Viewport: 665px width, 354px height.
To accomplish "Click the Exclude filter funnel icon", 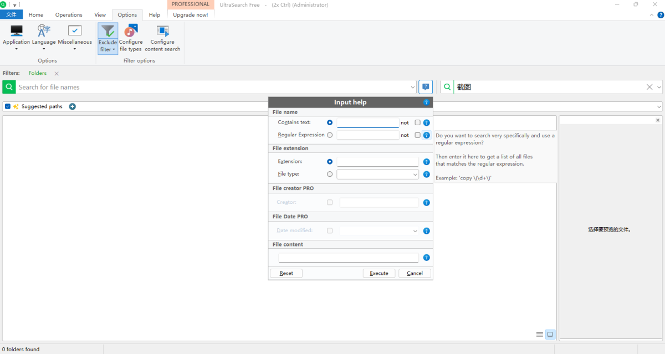I will (108, 31).
